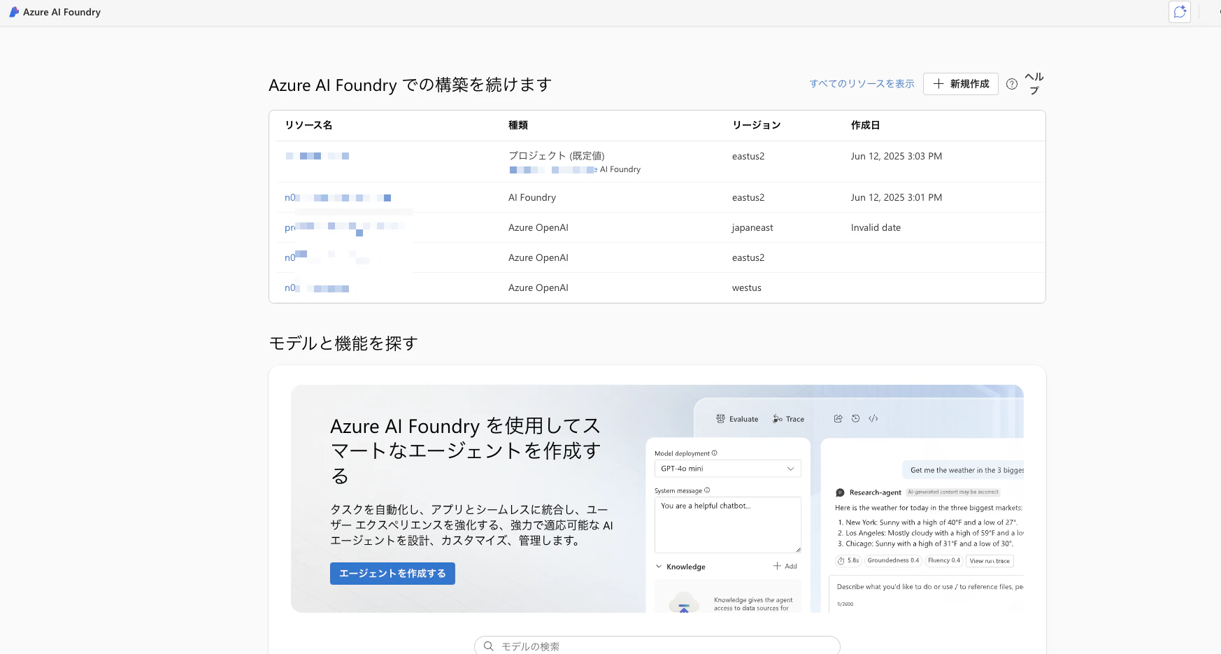Open the AI chat sparkle bubble button
This screenshot has height=654, width=1221.
click(1180, 12)
